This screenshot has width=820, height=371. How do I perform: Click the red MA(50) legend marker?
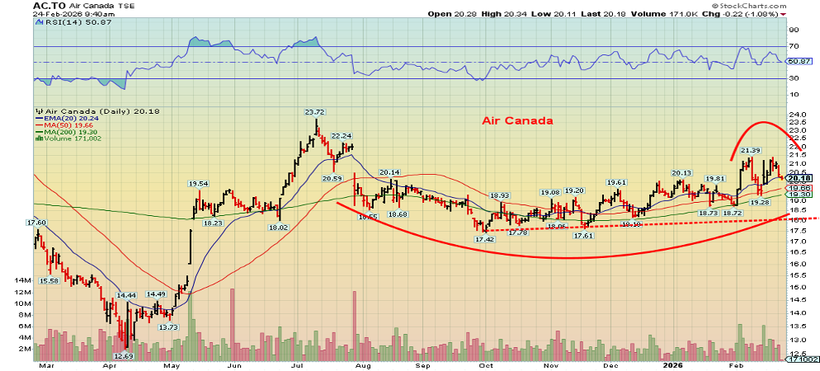(x=38, y=126)
